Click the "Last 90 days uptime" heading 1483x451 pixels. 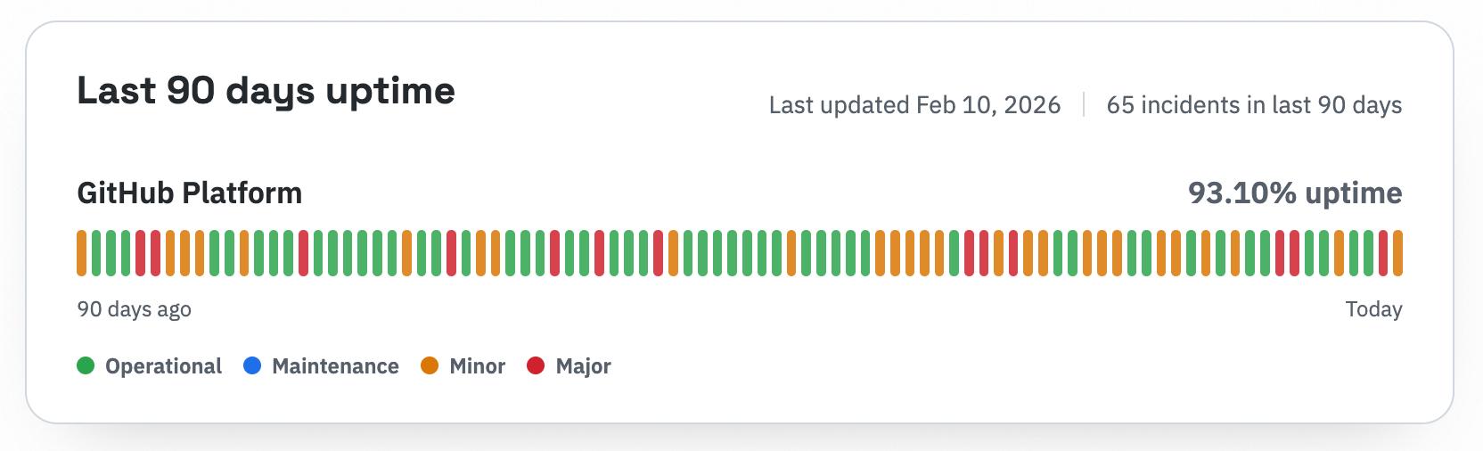[x=266, y=91]
